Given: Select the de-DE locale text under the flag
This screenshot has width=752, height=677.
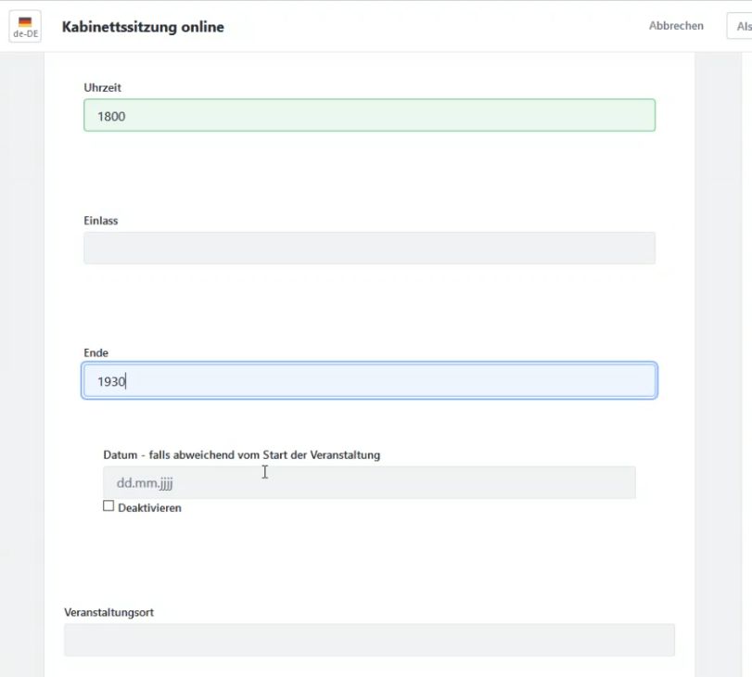Looking at the screenshot, I should (25, 34).
